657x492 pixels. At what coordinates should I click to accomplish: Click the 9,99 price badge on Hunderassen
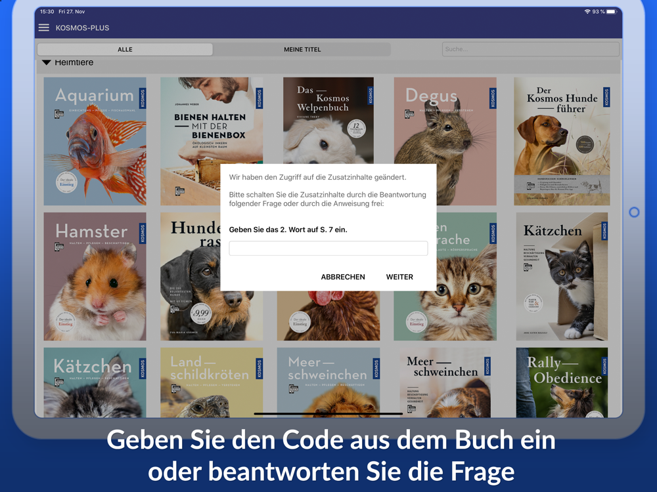click(x=201, y=314)
